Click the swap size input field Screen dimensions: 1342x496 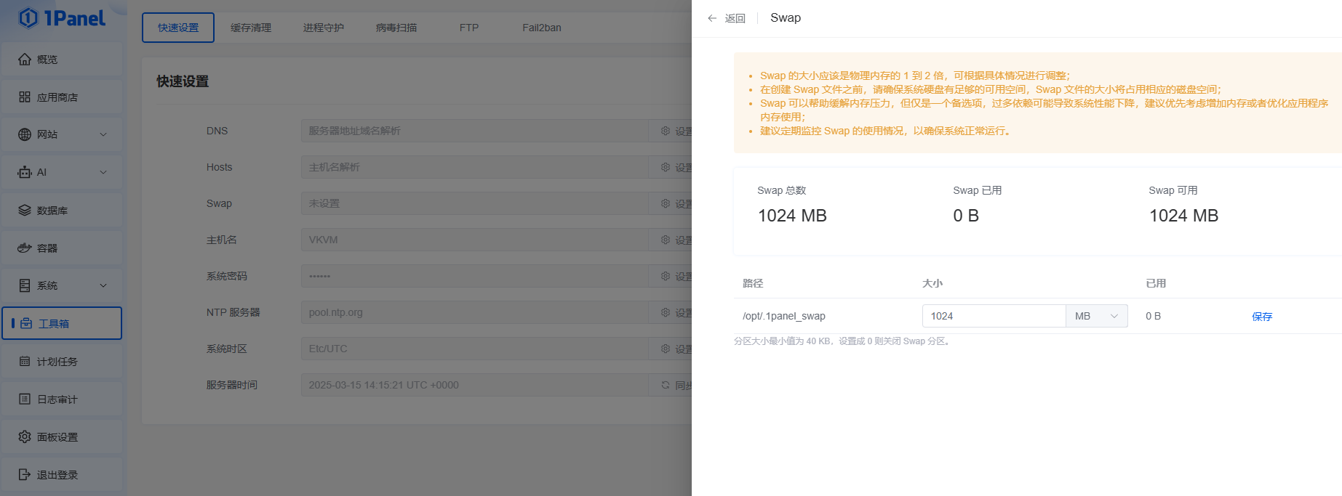click(994, 316)
